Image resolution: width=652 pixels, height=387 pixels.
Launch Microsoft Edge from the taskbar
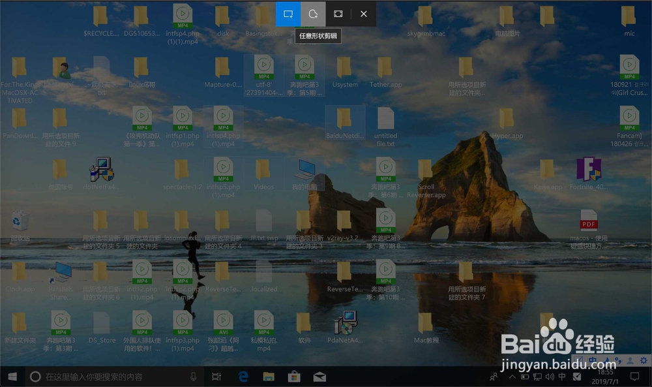click(243, 376)
